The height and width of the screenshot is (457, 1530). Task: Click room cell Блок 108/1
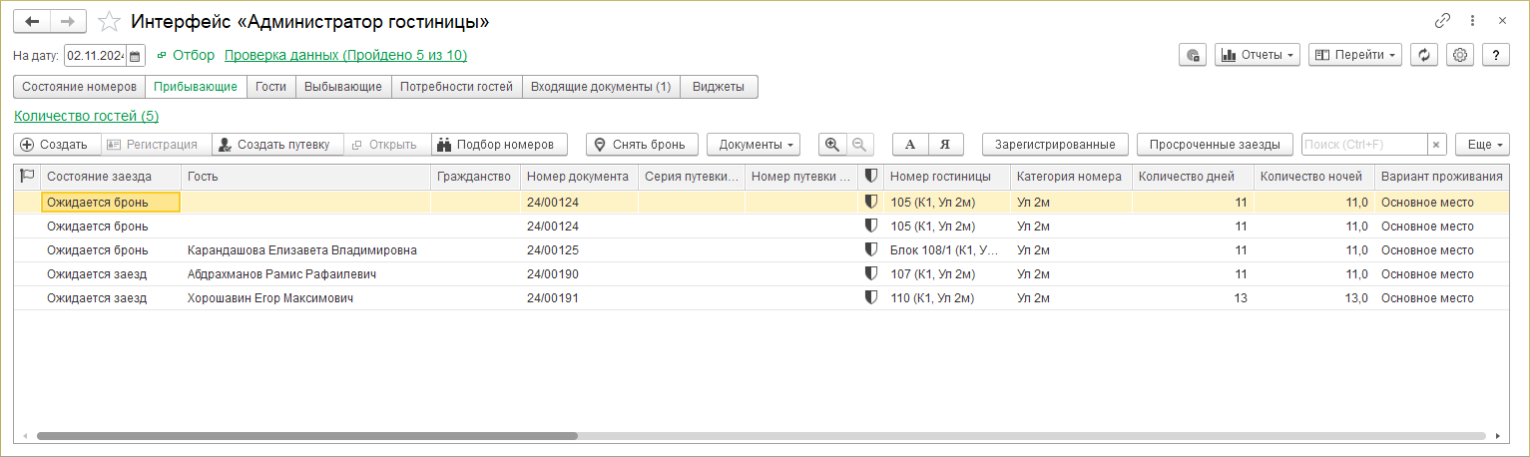[x=946, y=250]
